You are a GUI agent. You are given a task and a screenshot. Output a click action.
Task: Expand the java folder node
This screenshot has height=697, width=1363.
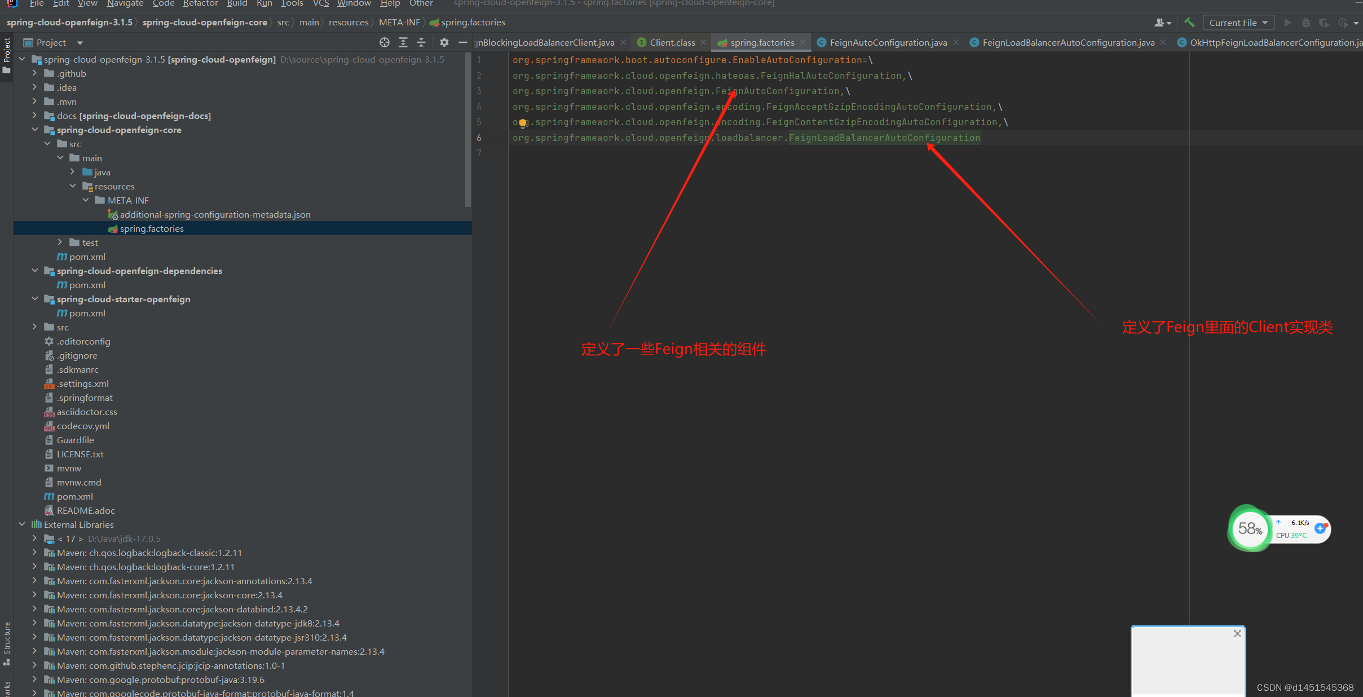coord(73,172)
